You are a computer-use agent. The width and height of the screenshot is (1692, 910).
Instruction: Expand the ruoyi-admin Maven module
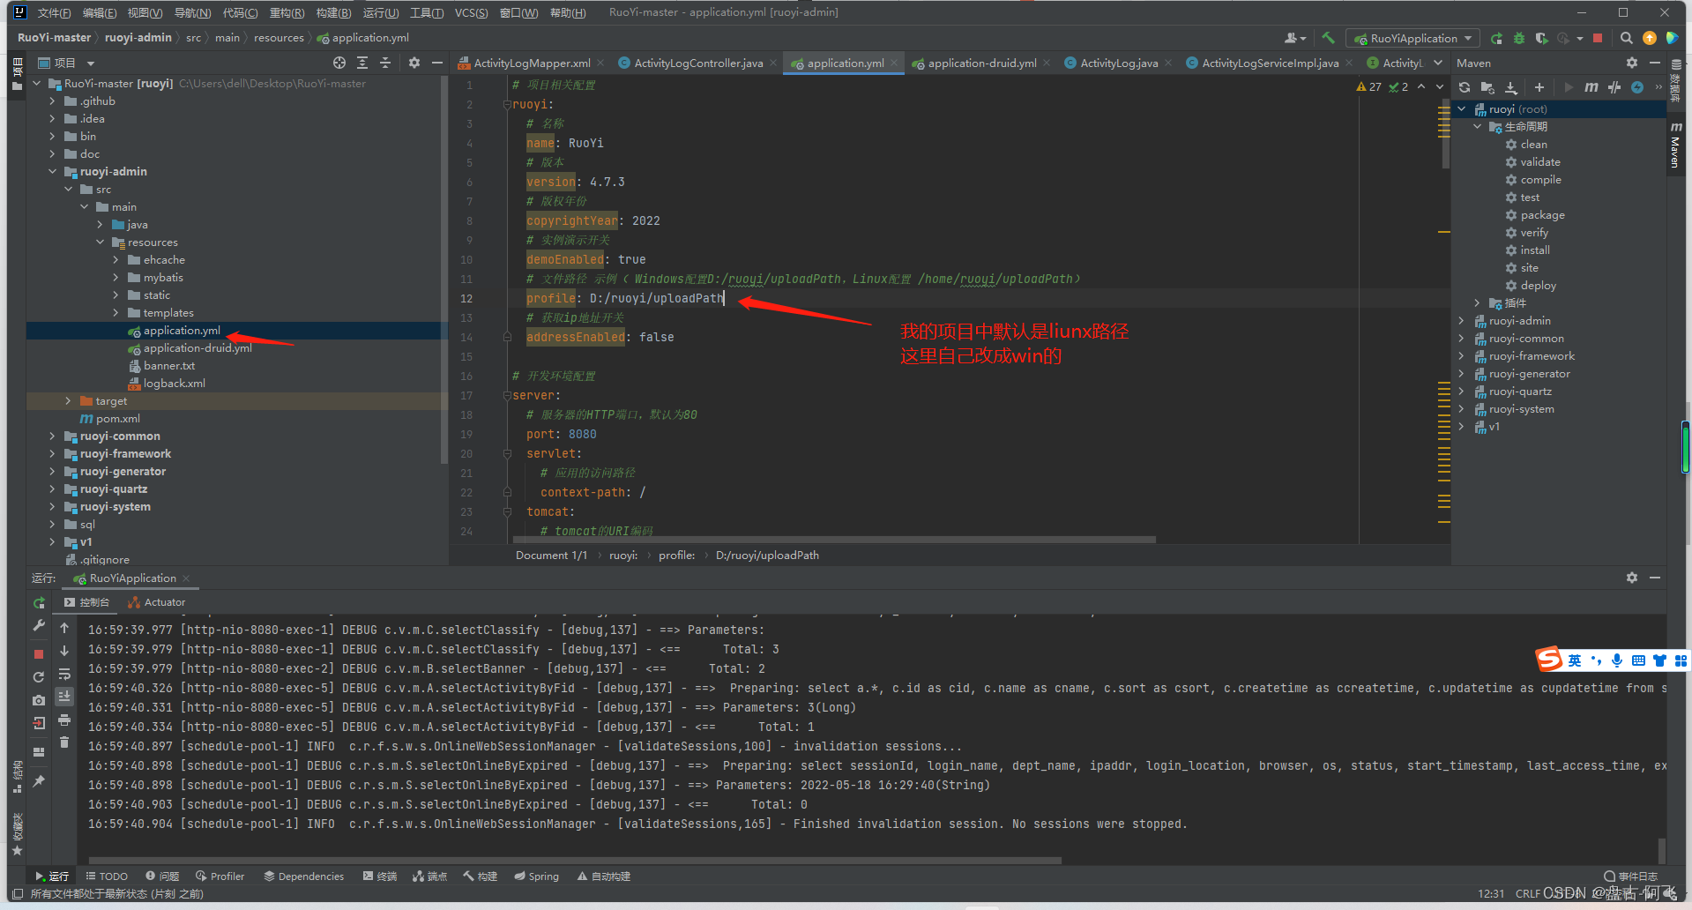pyautogui.click(x=1461, y=320)
